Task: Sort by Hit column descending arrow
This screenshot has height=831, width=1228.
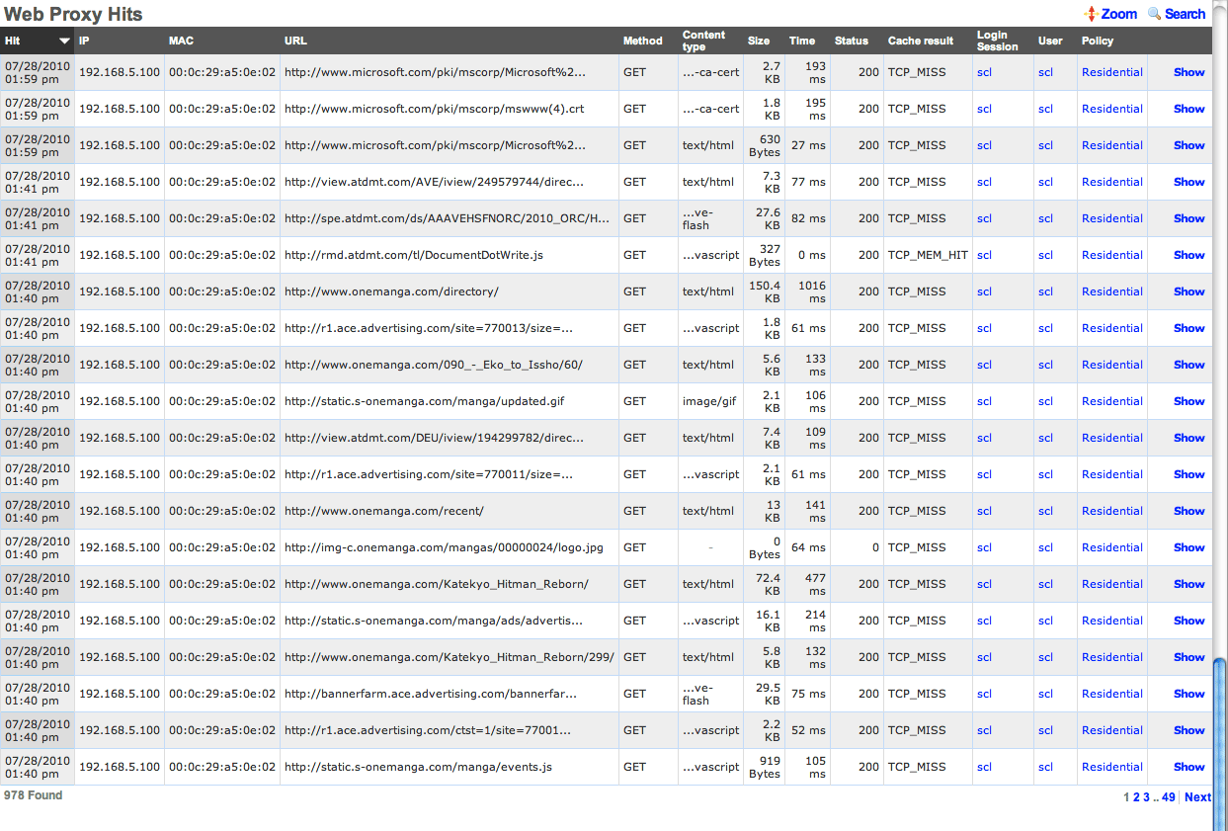Action: [64, 42]
